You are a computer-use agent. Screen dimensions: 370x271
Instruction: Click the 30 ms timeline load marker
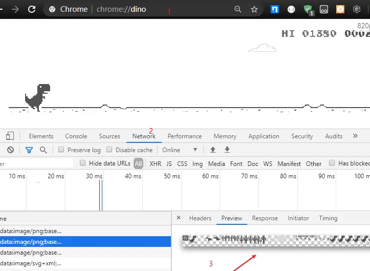click(101, 195)
